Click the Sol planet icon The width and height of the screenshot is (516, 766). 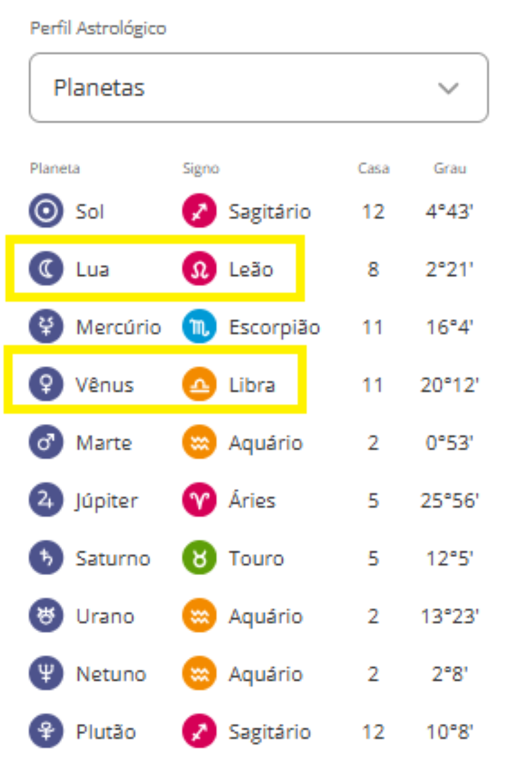(x=46, y=212)
